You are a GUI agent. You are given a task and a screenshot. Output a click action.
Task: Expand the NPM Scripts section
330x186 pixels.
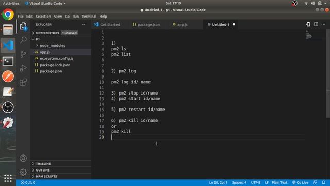(46, 176)
